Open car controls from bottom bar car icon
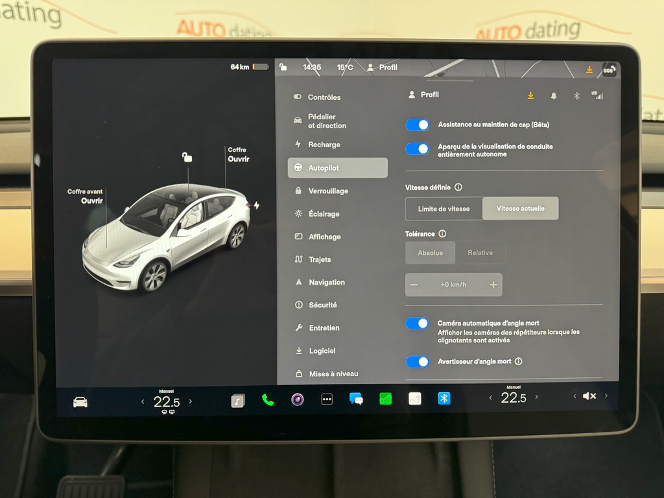The height and width of the screenshot is (498, 664). (x=80, y=402)
